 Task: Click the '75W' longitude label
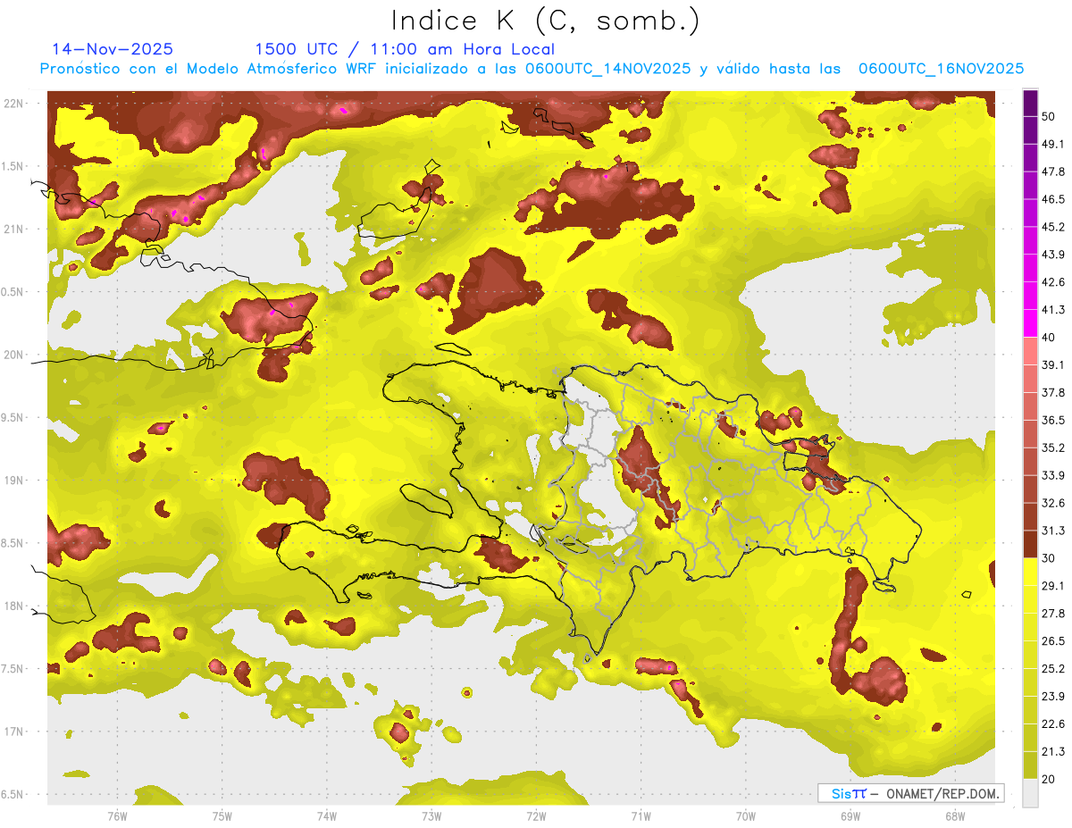(x=222, y=816)
